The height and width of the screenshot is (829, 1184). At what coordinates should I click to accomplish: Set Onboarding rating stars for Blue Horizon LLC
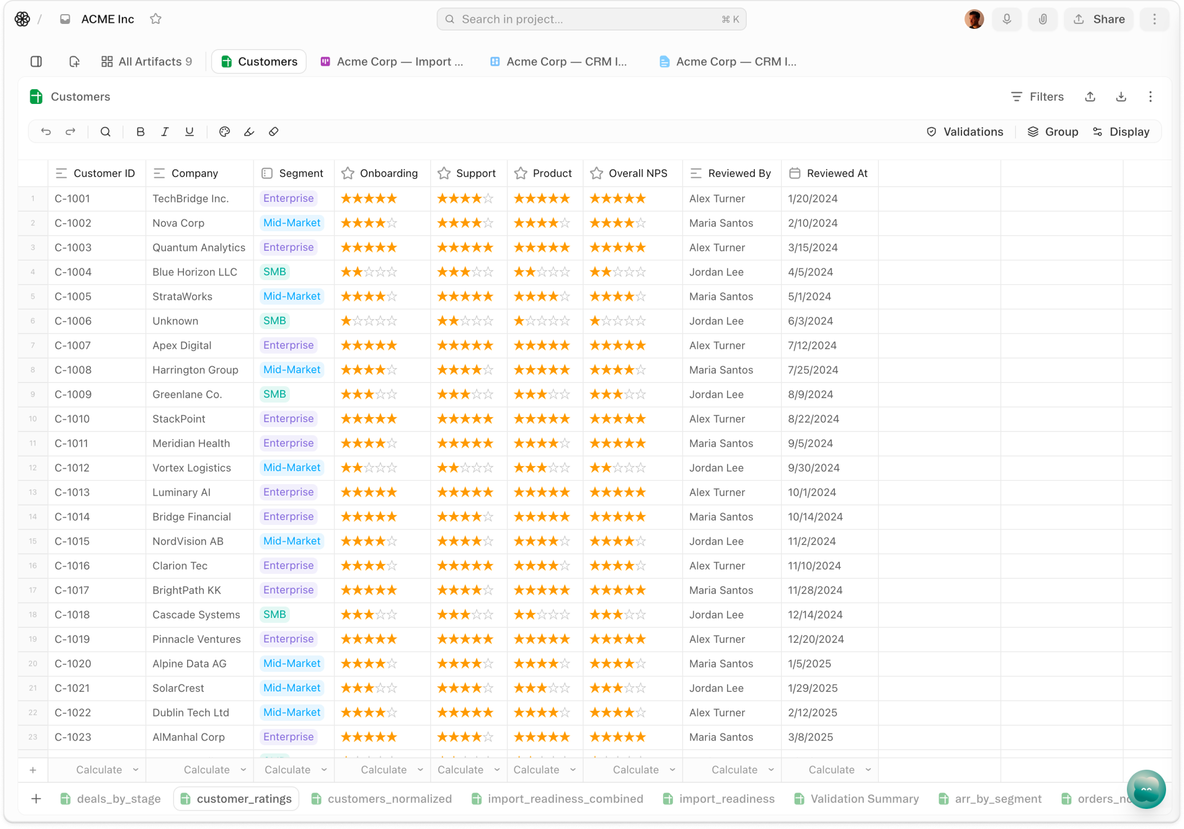point(369,272)
